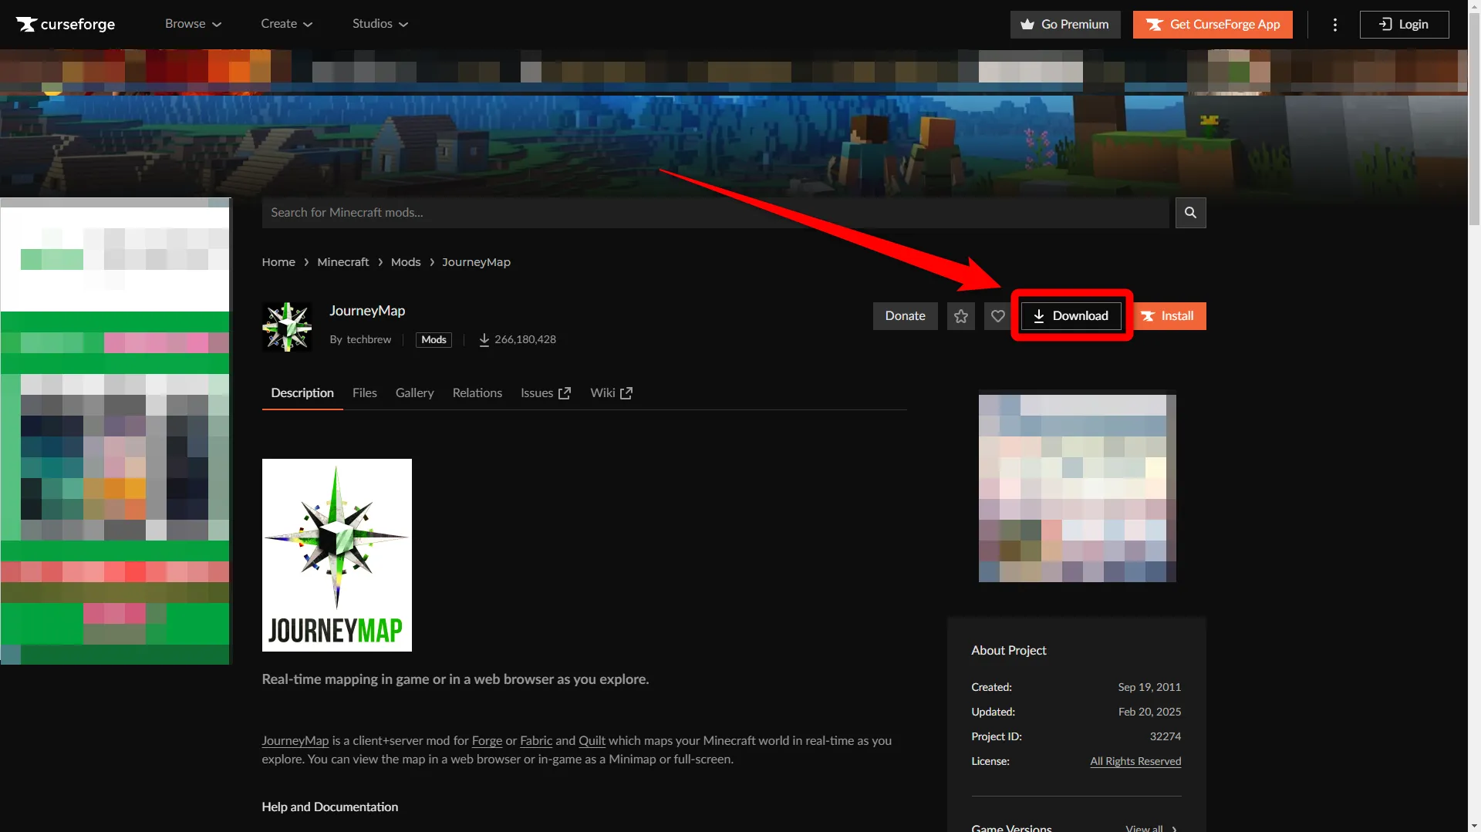Open the JourneyMap link in description
This screenshot has height=832, width=1481.
pos(295,741)
